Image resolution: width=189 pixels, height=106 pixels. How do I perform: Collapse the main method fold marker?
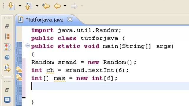27,46
